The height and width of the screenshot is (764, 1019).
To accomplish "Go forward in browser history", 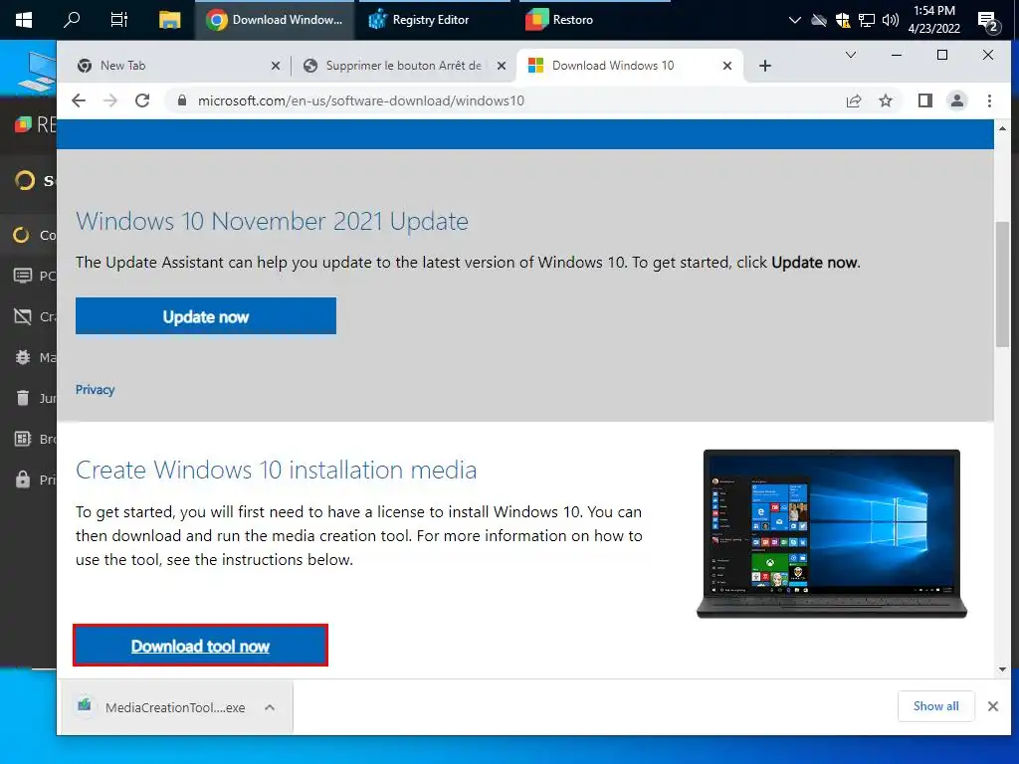I will point(110,100).
